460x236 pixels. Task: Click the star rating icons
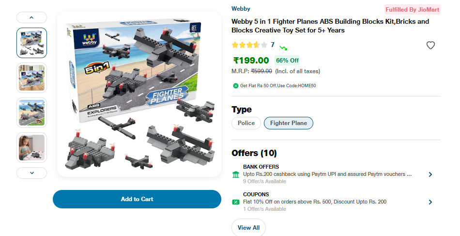tap(249, 45)
